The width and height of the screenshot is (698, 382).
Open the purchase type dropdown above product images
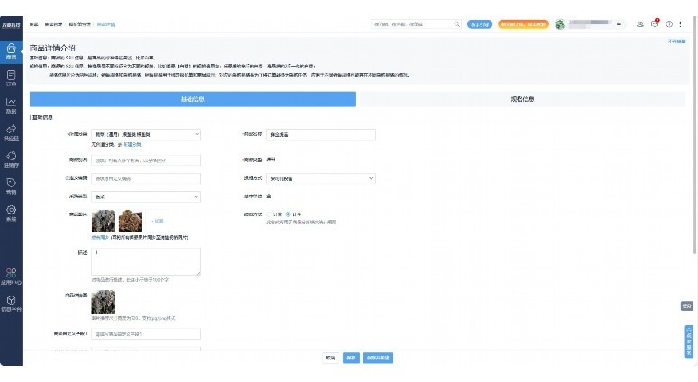pos(146,196)
